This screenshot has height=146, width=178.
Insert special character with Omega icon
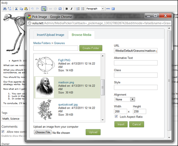click(x=60, y=9)
